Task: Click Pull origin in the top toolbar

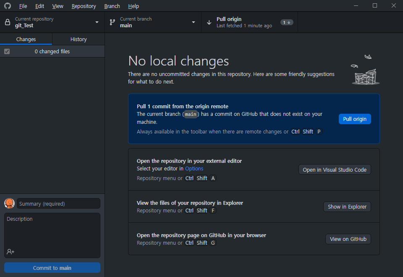Action: pos(249,22)
